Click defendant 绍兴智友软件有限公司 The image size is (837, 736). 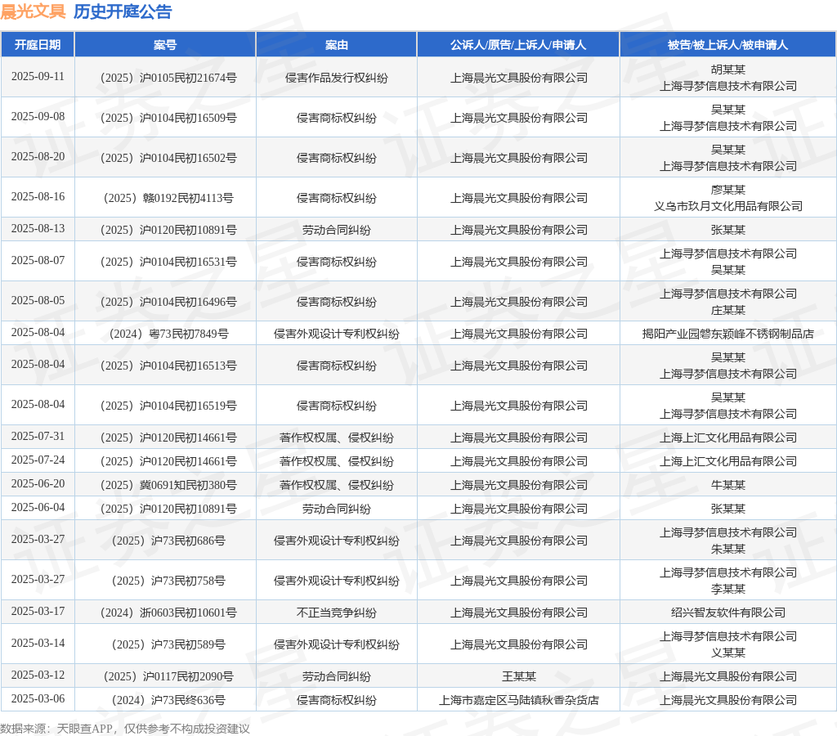click(x=728, y=613)
